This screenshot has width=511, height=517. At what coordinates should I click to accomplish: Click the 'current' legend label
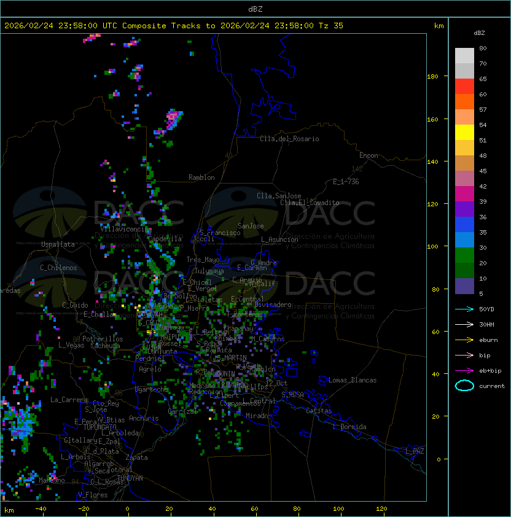492,386
